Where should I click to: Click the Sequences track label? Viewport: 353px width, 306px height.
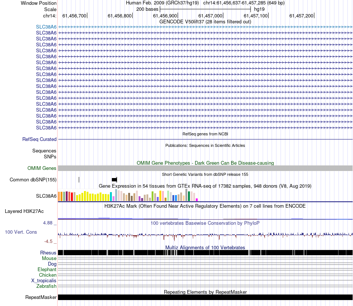44,151
